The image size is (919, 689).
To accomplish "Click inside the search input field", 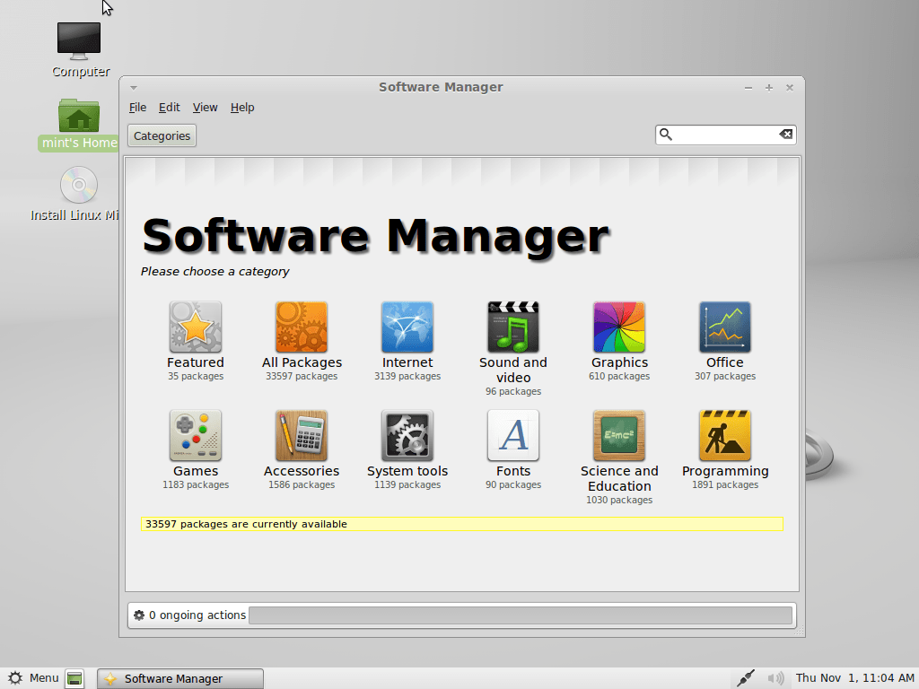I will [x=725, y=135].
